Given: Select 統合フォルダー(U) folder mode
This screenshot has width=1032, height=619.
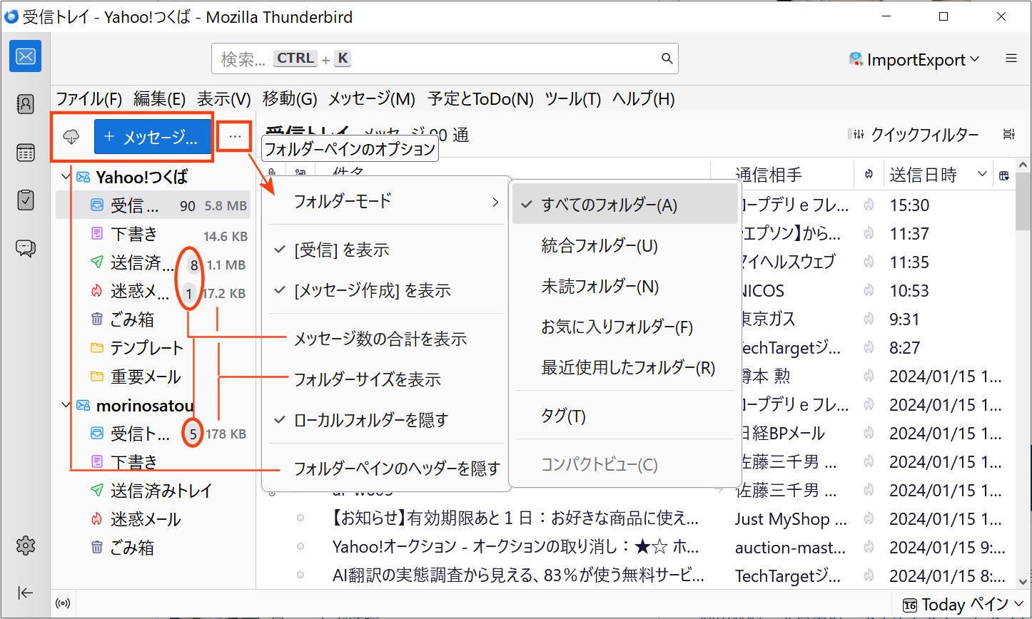Looking at the screenshot, I should click(600, 246).
